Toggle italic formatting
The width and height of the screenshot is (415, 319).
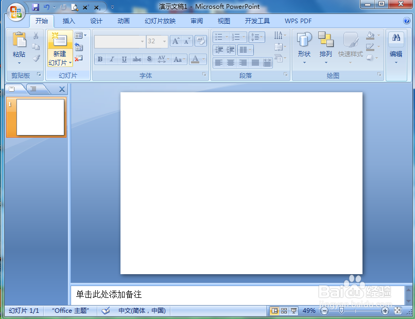click(x=112, y=59)
